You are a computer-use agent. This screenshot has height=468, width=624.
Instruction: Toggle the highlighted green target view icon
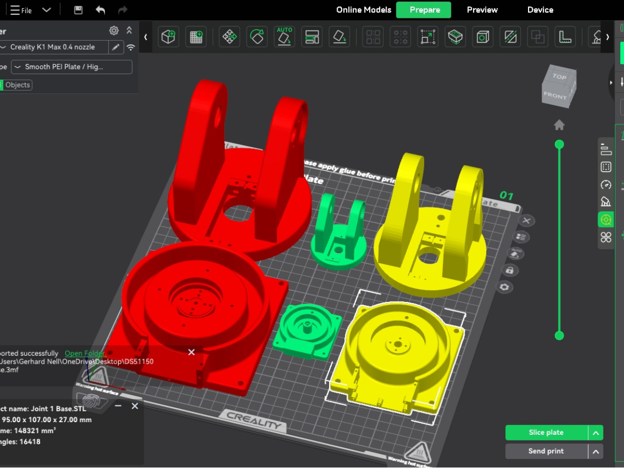606,219
